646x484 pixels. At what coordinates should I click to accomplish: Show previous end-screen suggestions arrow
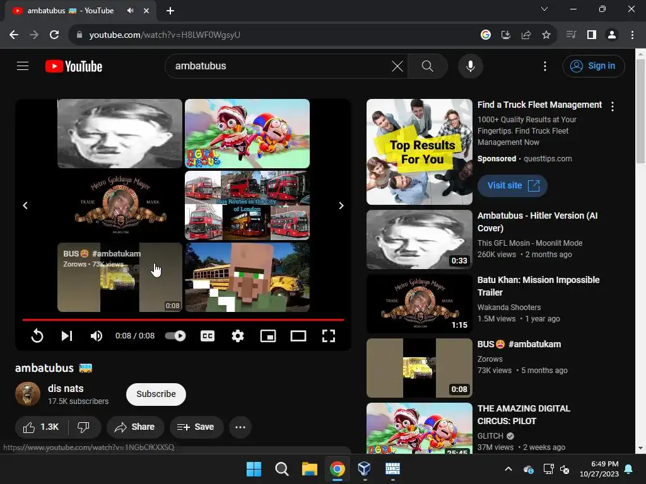point(25,205)
